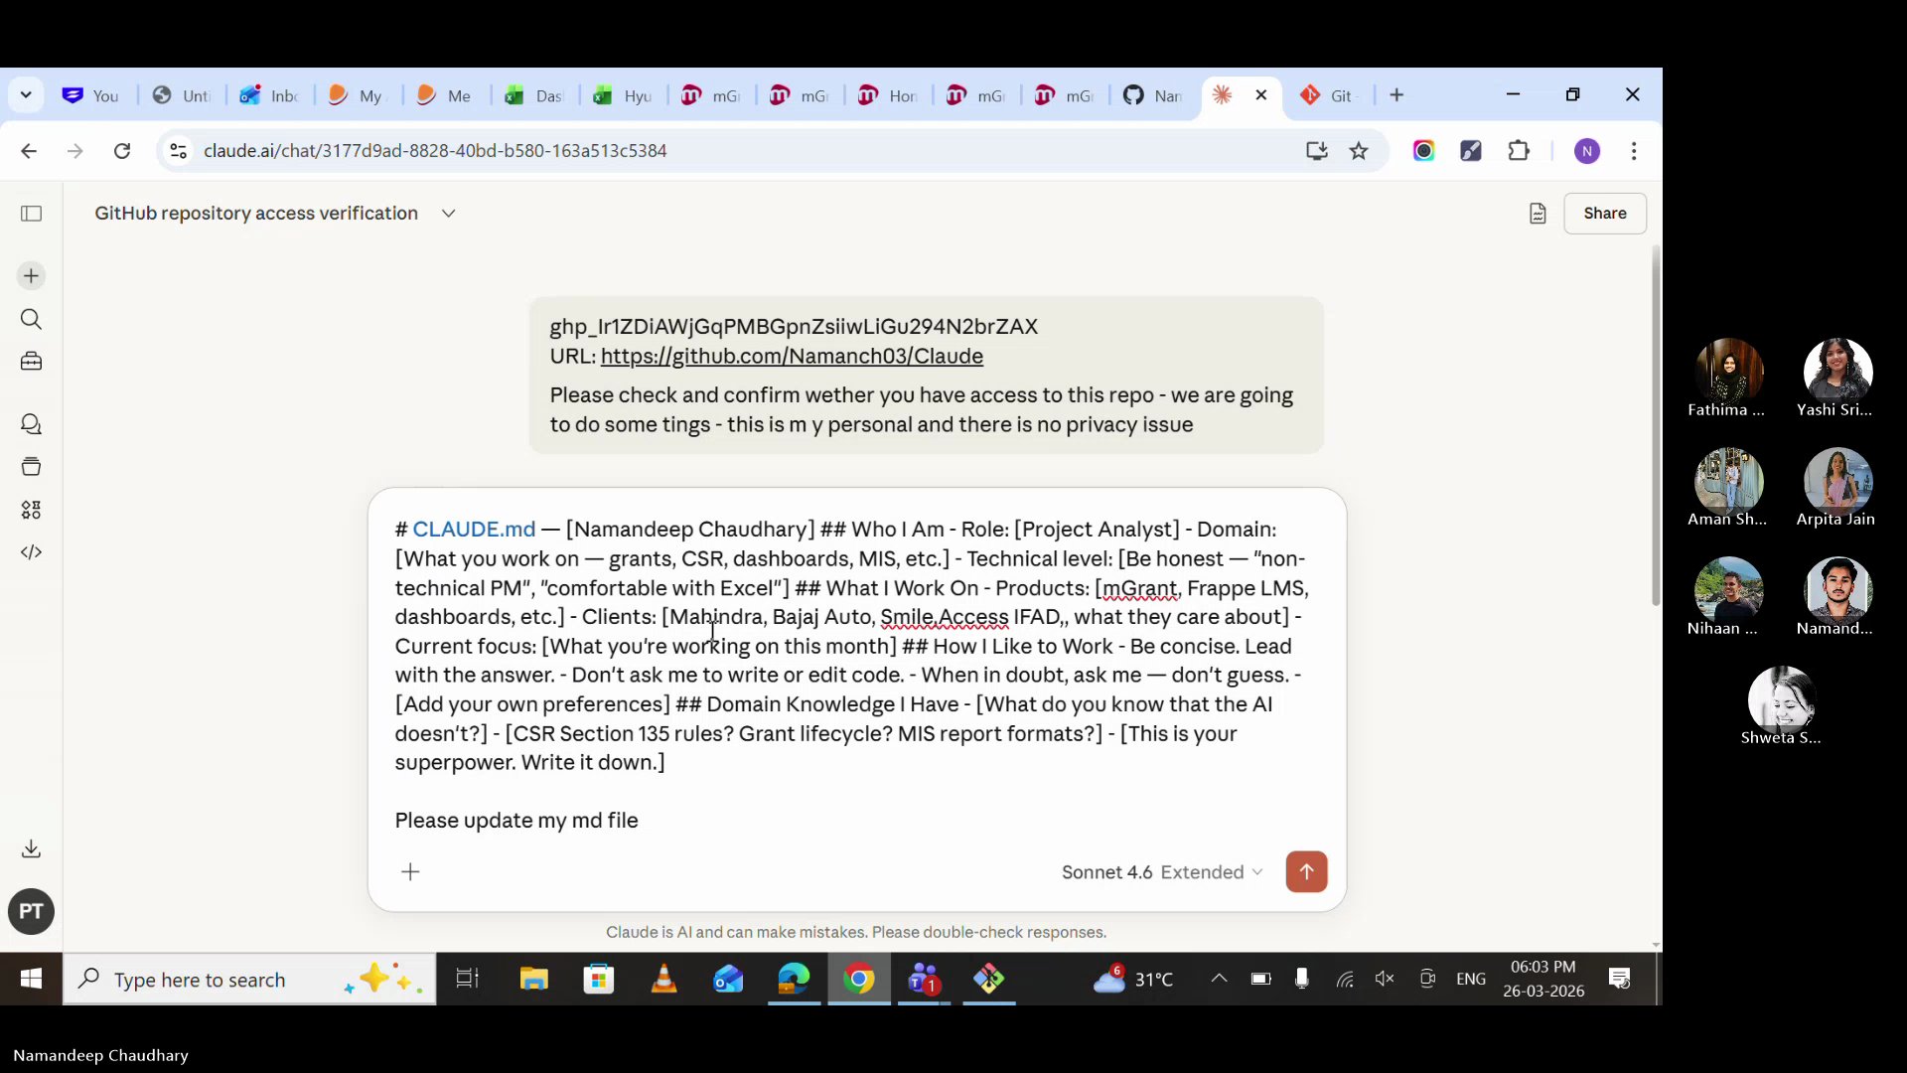Toggle the bookmark star in the address bar
The height and width of the screenshot is (1073, 1907).
point(1359,151)
